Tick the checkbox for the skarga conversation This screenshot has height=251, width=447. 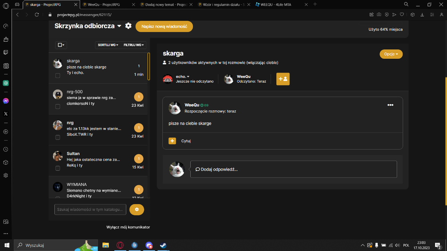(58, 75)
